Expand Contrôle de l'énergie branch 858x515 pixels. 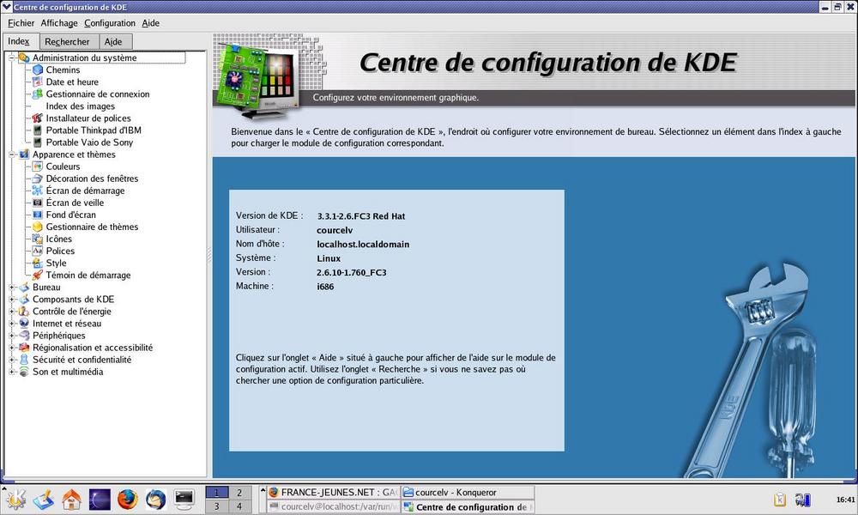click(x=11, y=311)
